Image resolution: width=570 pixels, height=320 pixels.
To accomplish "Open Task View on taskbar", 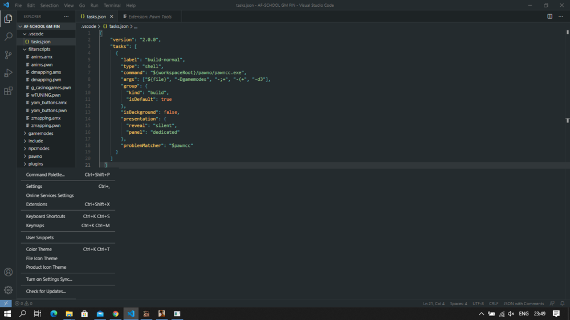I will point(38,314).
